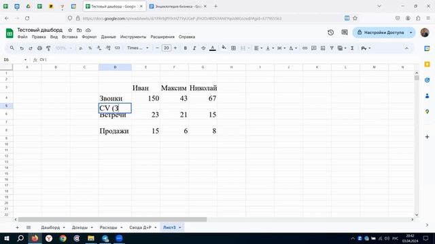Check cloud document status icon

88,30
